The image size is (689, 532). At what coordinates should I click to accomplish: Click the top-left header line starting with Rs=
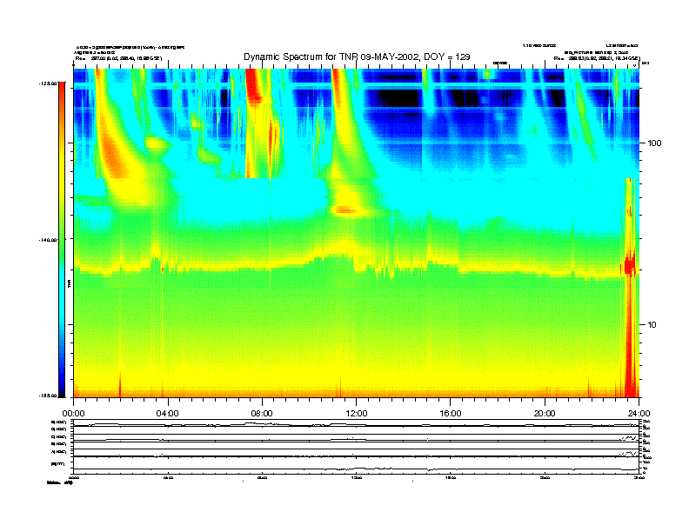(x=118, y=58)
